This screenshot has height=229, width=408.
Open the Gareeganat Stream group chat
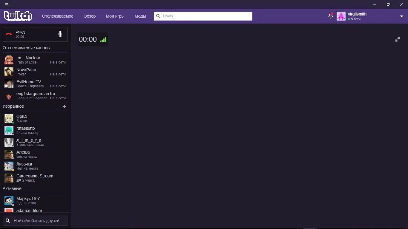tap(35, 178)
